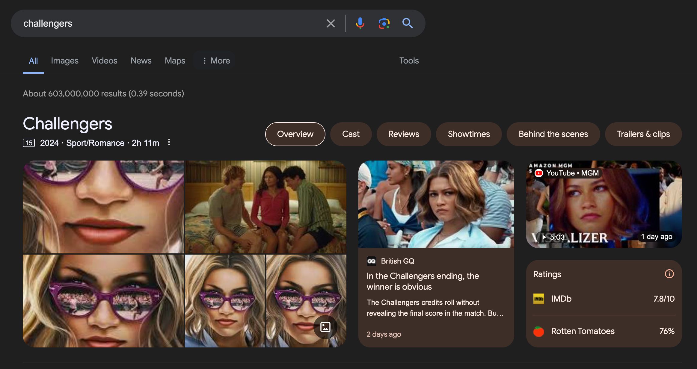Select the Reviews chip

[404, 134]
